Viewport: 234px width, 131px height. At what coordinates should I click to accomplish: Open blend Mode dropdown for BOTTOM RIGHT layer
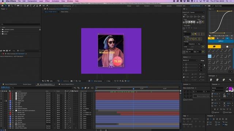coord(49,93)
